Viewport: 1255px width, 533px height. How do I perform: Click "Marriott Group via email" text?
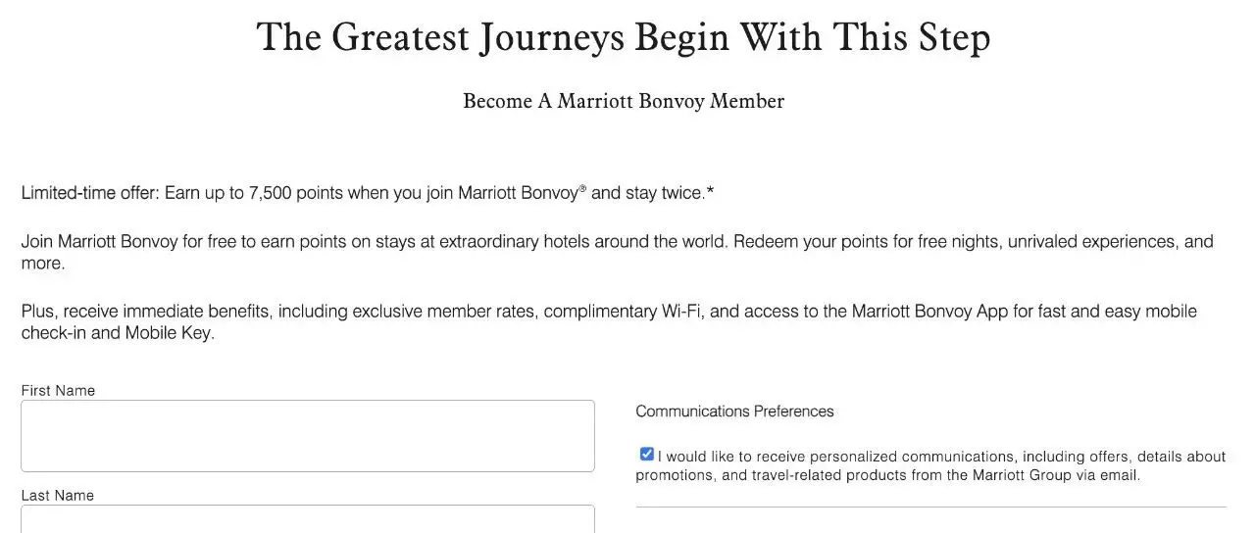[1056, 475]
